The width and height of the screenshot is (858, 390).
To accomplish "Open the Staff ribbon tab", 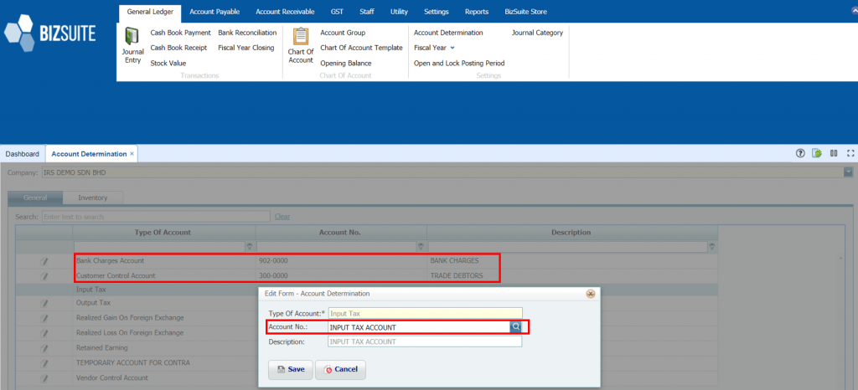I will (367, 12).
